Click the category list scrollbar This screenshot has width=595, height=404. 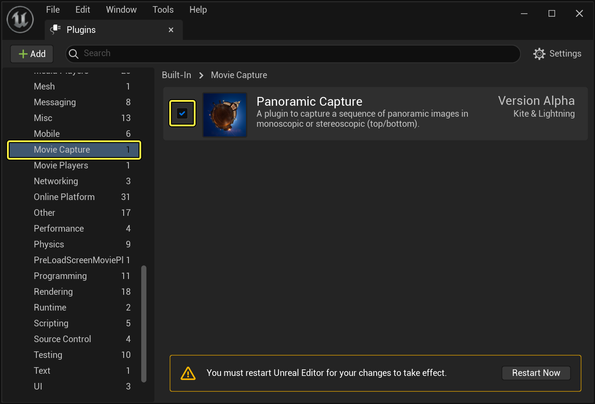pos(144,324)
